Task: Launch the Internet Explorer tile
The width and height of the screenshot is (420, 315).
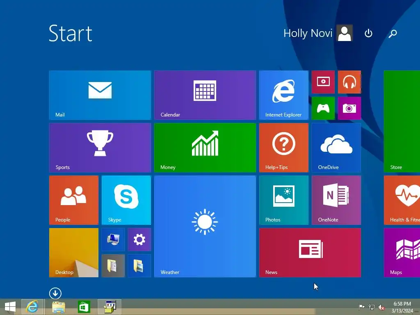Action: (284, 95)
